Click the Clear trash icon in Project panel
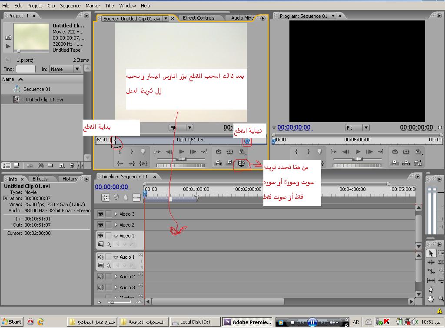This screenshot has height=334, width=445. pyautogui.click(x=71, y=165)
